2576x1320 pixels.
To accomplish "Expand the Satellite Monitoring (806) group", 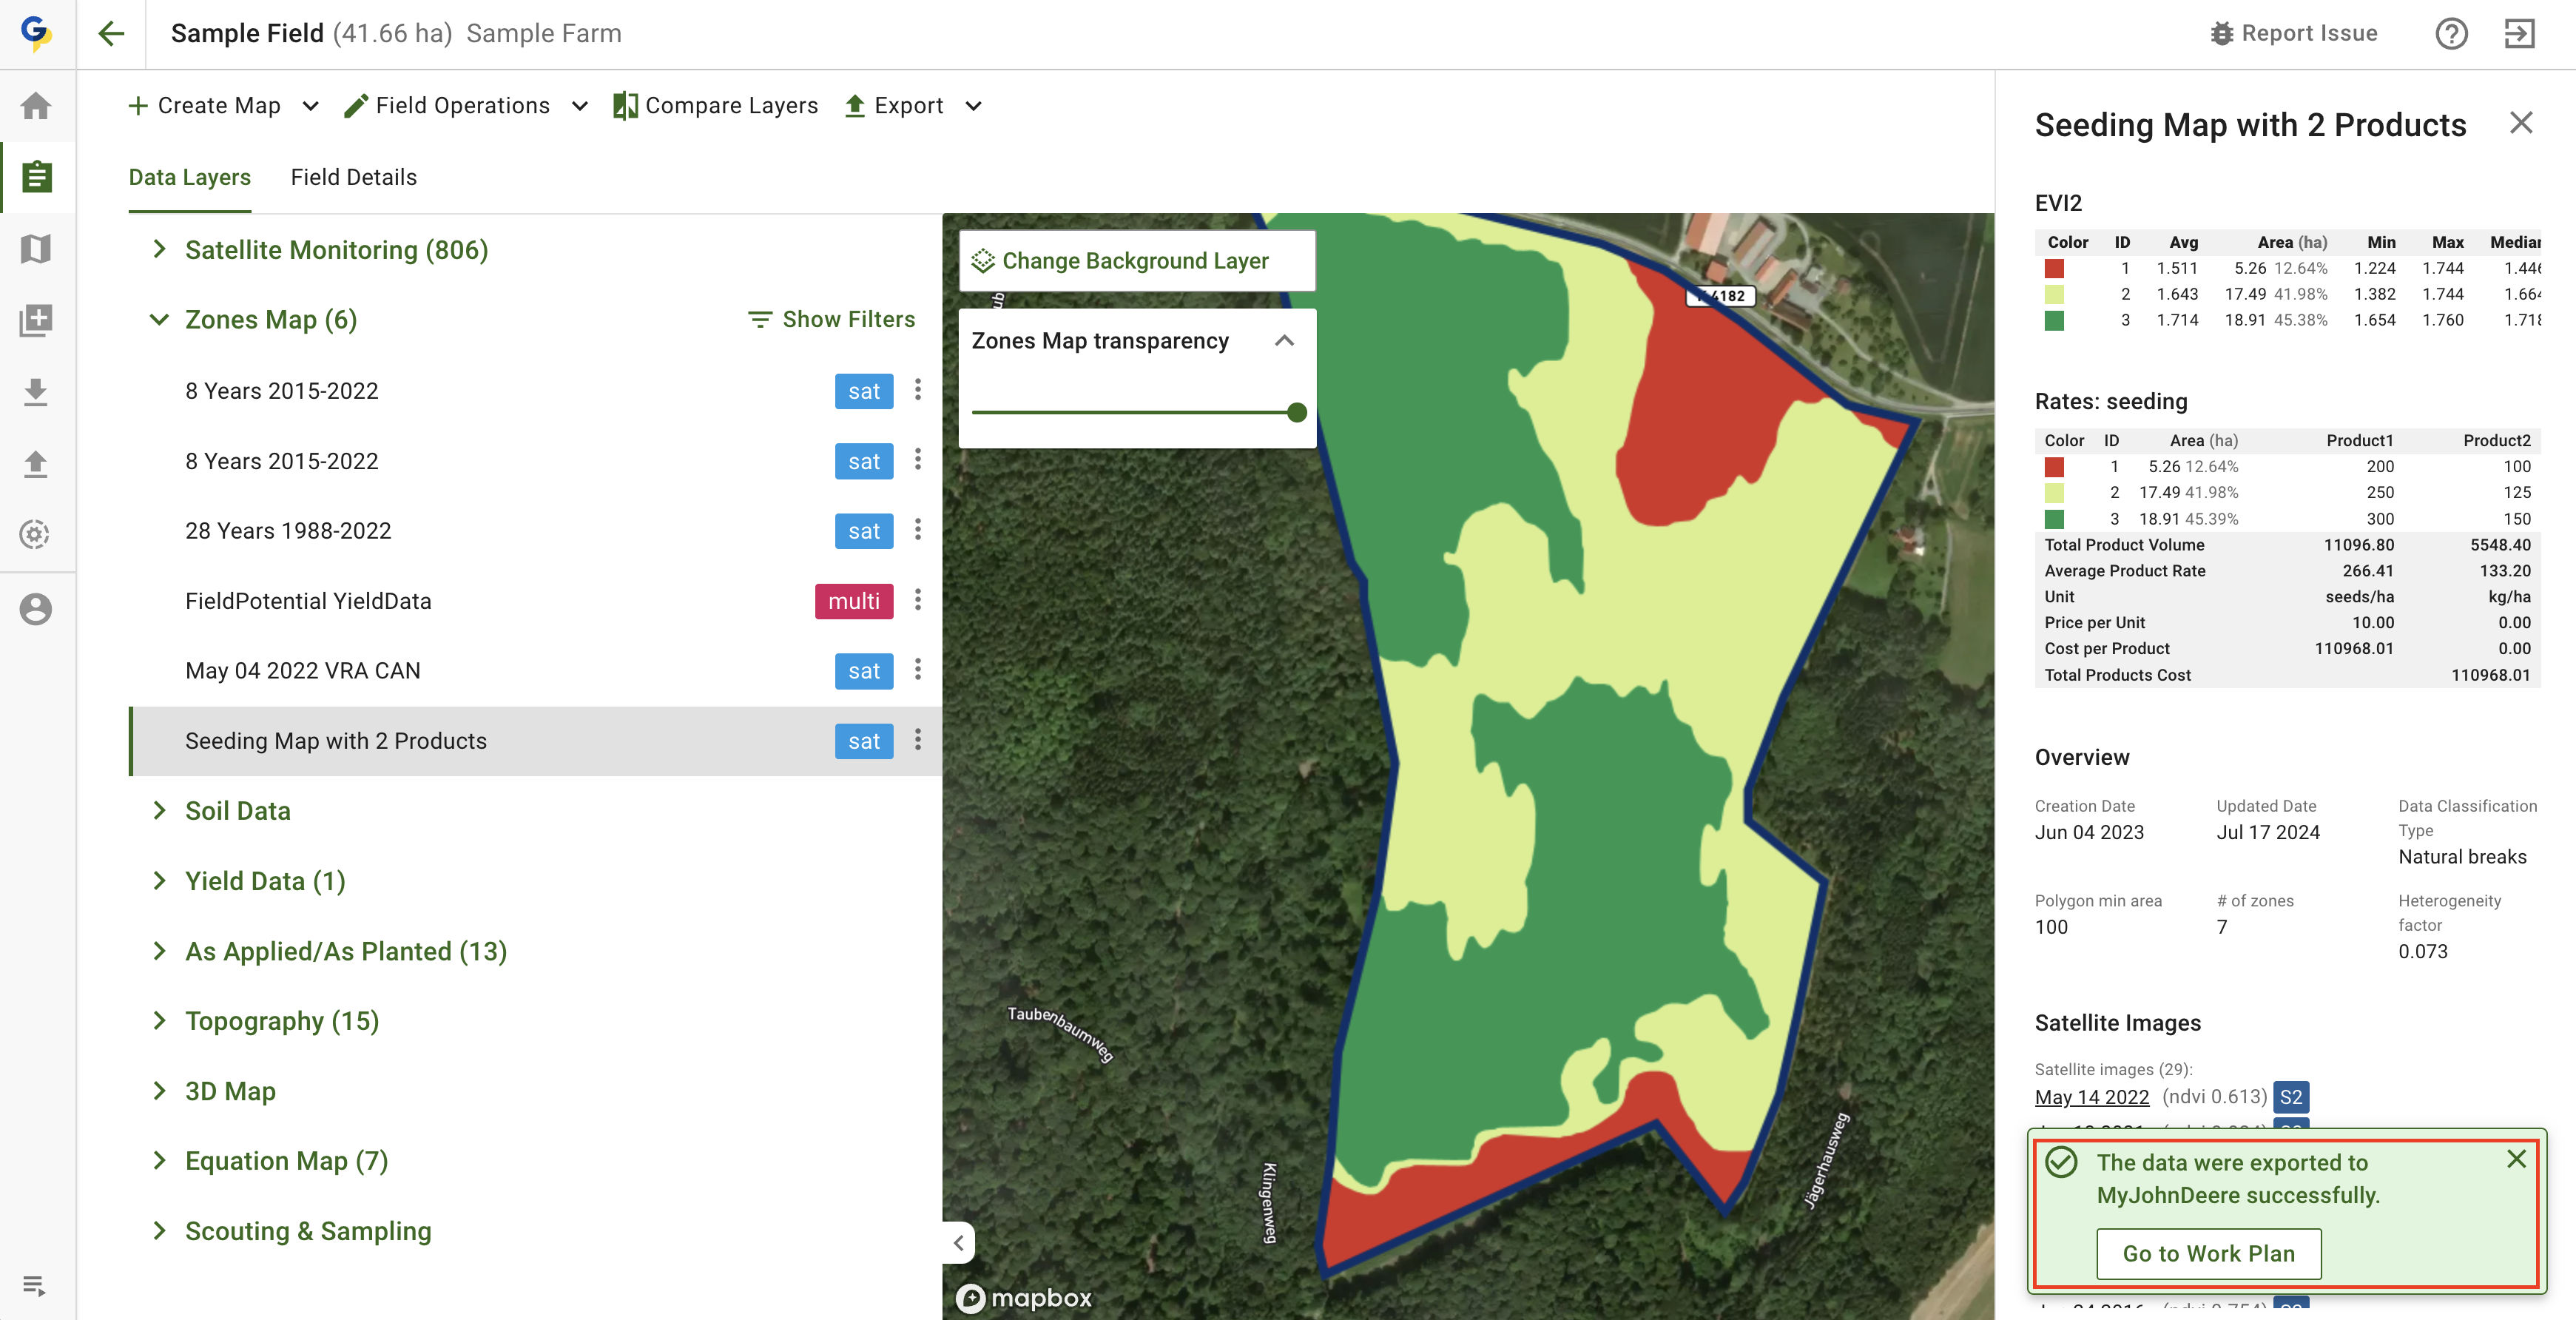I will point(159,250).
